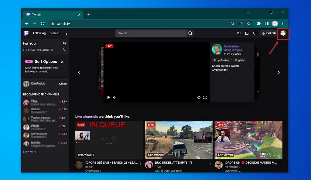This screenshot has height=180, width=311.
Task: Open the Tfue channel link
Action: (158, 167)
